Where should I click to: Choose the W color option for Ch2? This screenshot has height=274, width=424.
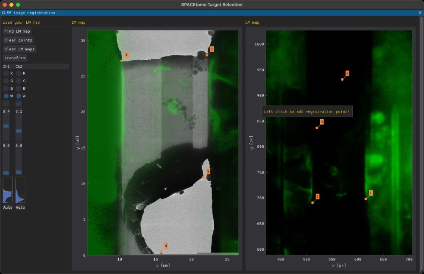19,96
